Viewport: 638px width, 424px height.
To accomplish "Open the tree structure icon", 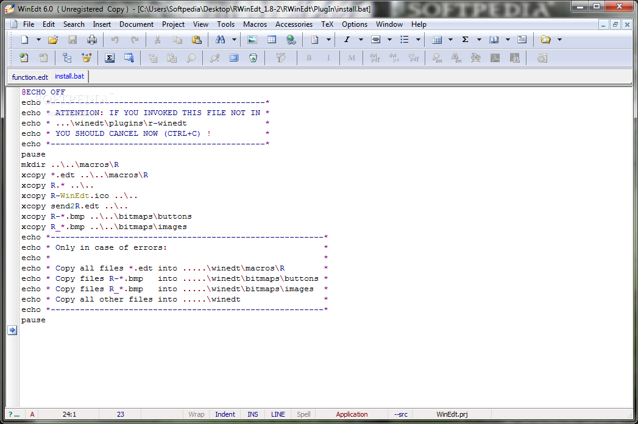I will coord(67,58).
